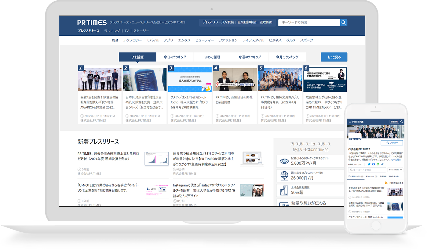Open the Twitter share icon on the phone

click(x=369, y=164)
